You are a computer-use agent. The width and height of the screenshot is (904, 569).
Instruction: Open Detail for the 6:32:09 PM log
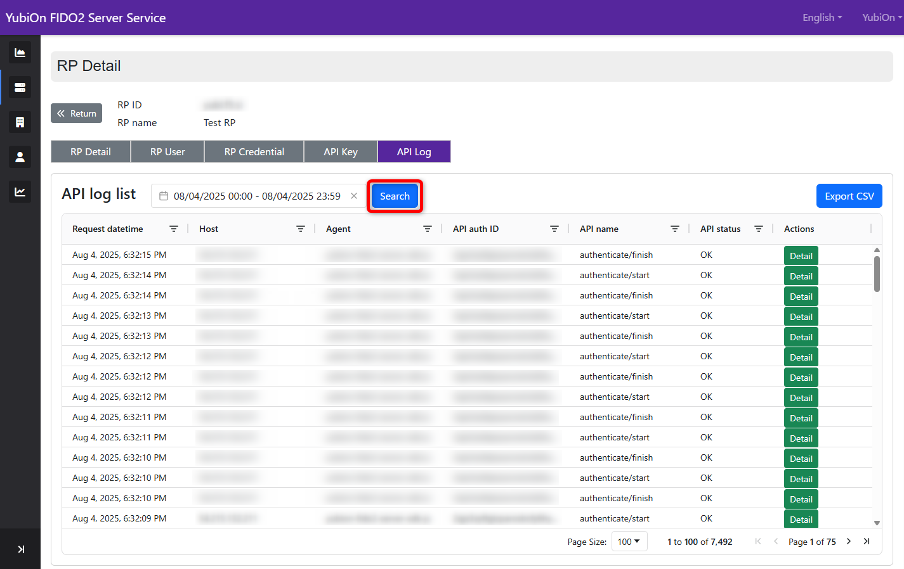point(801,519)
